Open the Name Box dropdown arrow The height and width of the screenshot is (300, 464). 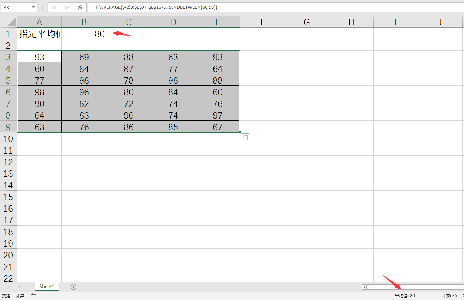34,7
